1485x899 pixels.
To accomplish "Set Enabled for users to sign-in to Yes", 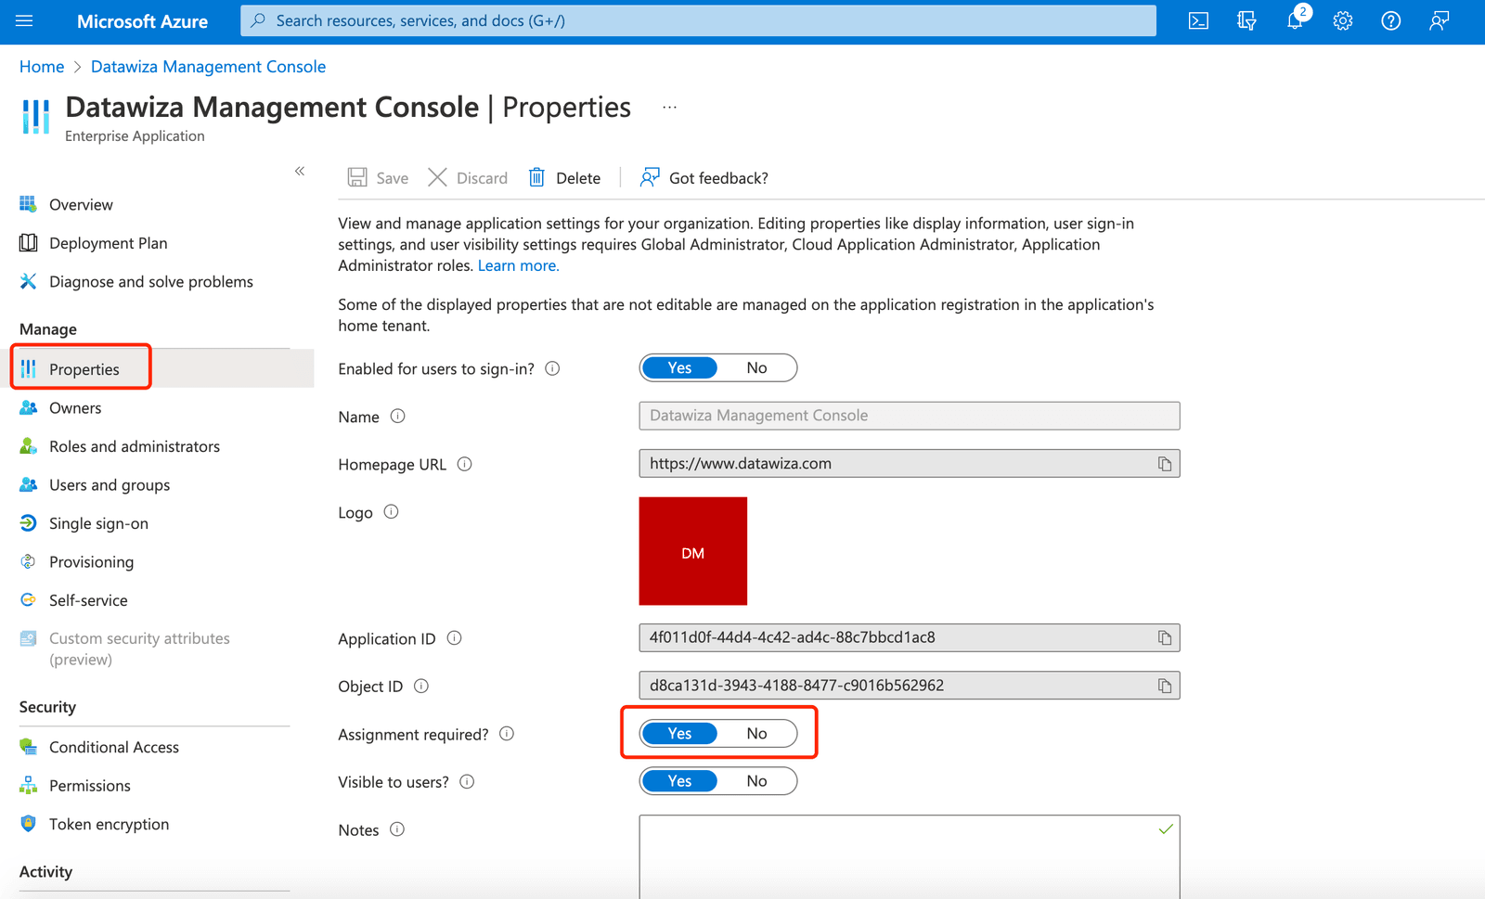I will coord(679,368).
